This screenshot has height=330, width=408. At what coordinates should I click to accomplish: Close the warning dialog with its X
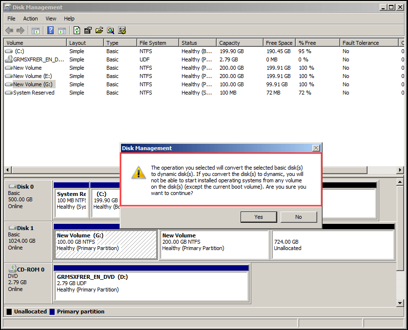tap(316, 148)
